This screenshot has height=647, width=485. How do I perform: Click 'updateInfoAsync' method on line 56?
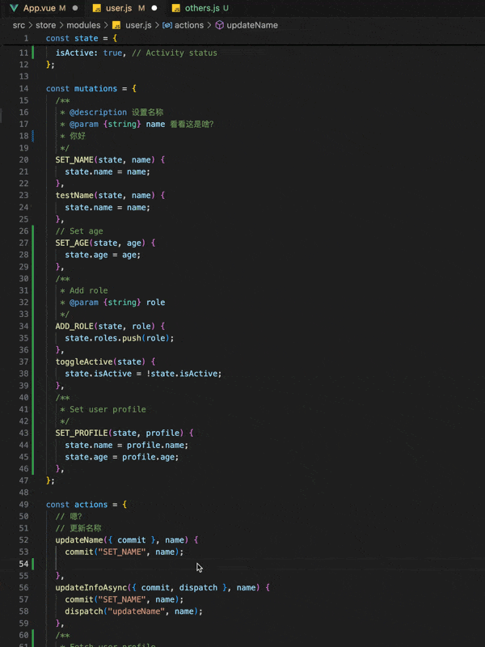point(91,587)
